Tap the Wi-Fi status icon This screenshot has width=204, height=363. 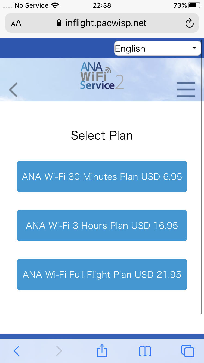[x=55, y=5]
